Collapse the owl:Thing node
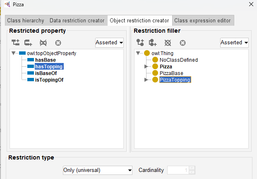Screen dimensions: 257x179 coord(138,53)
